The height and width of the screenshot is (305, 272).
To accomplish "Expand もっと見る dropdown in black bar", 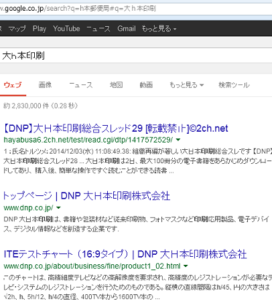I will [159, 29].
